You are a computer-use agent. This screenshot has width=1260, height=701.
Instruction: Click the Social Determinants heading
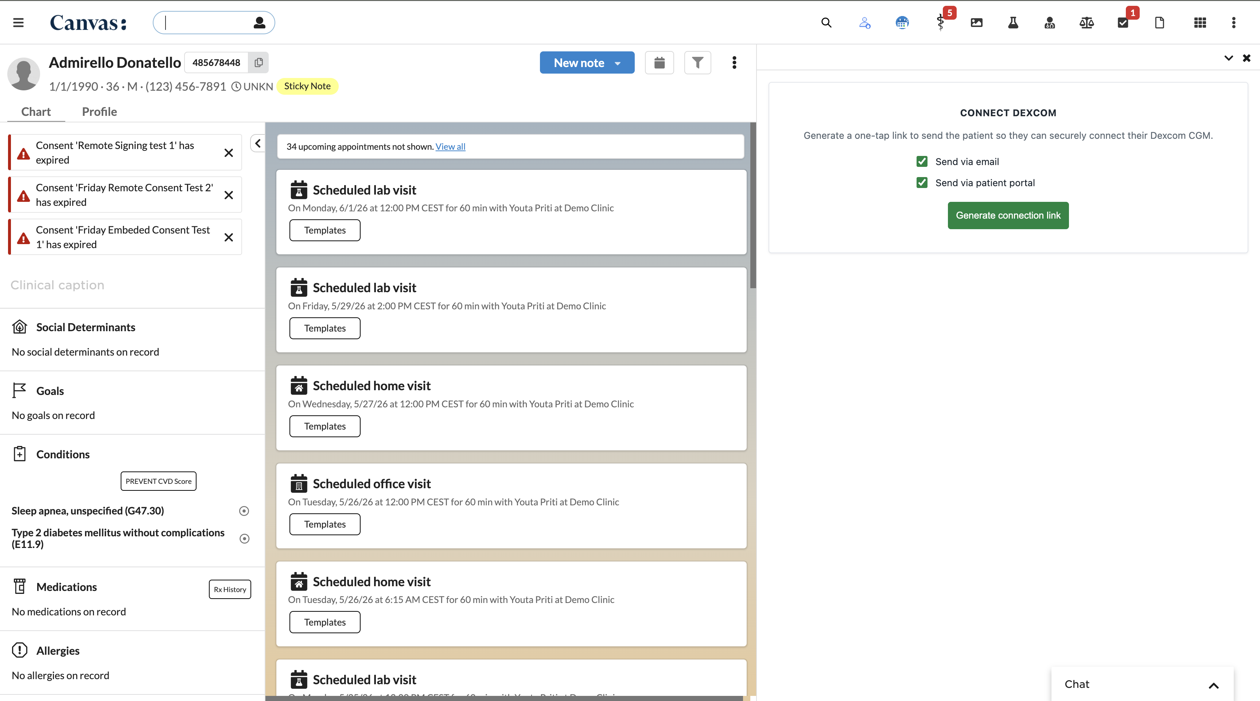[x=86, y=327]
